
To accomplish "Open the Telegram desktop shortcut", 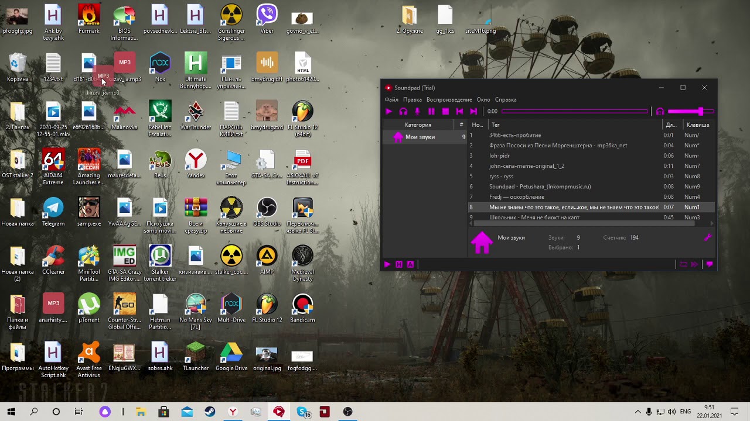I will (53, 212).
